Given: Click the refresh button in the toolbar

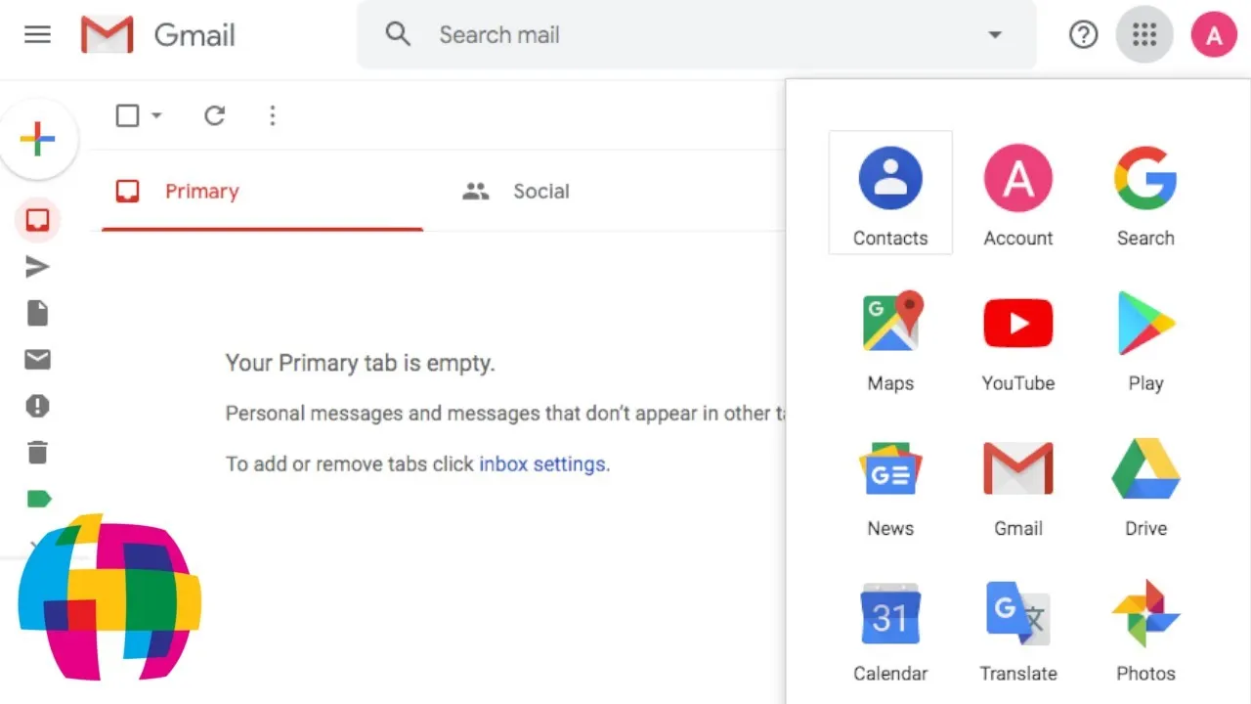Looking at the screenshot, I should pyautogui.click(x=215, y=115).
